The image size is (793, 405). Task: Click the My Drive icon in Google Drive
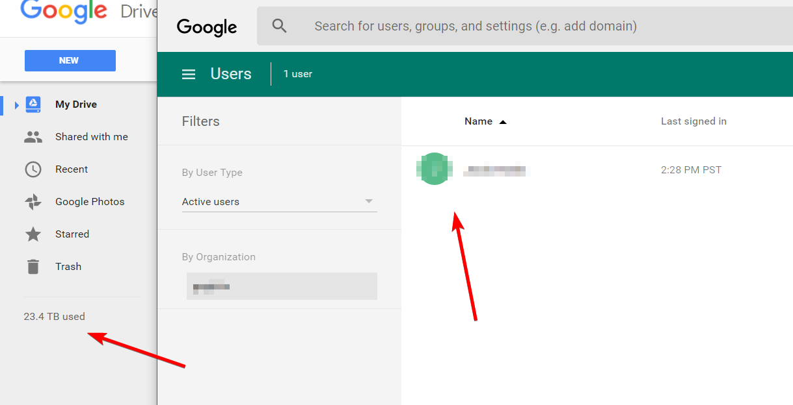tap(33, 104)
